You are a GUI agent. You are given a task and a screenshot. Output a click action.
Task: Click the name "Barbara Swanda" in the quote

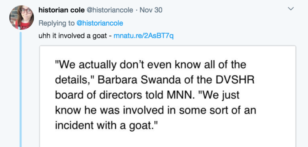132,79
